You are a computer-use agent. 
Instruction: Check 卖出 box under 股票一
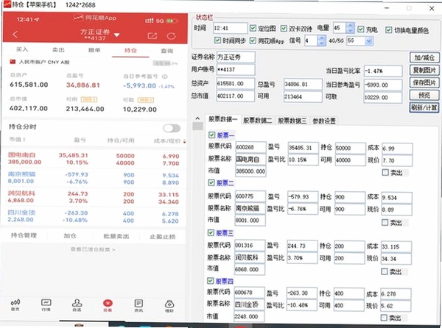click(385, 172)
